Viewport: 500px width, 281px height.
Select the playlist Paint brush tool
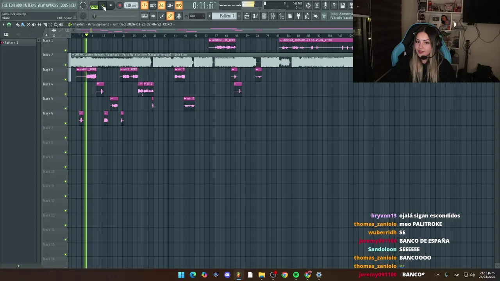pos(23,24)
